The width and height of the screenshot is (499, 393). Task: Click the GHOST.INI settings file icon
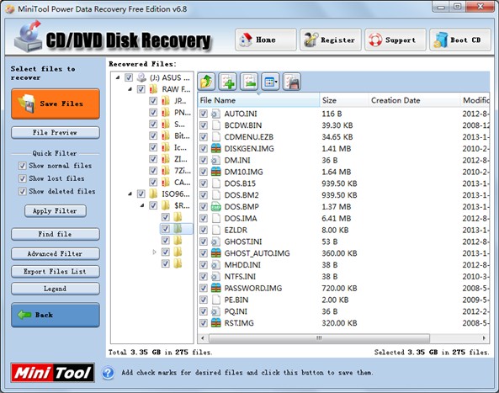point(215,242)
